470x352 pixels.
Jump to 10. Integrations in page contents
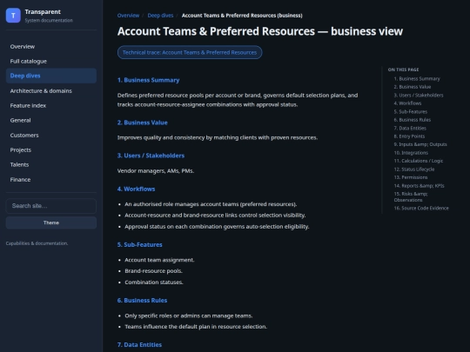[411, 153]
